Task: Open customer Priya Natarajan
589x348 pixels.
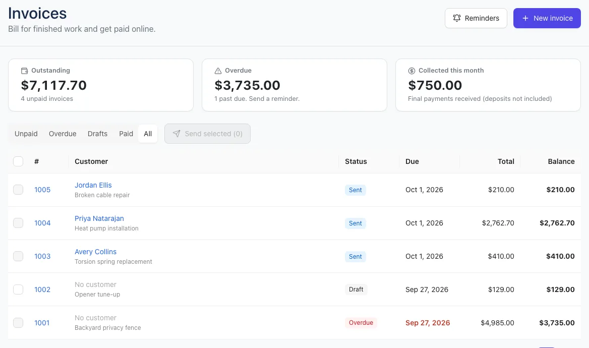Action: pos(99,218)
